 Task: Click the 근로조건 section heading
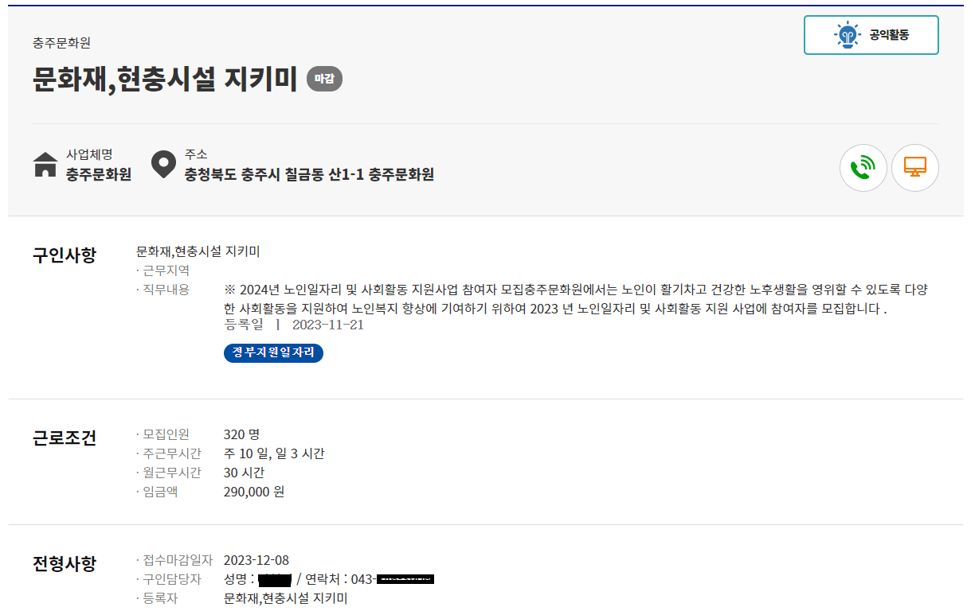pos(65,438)
